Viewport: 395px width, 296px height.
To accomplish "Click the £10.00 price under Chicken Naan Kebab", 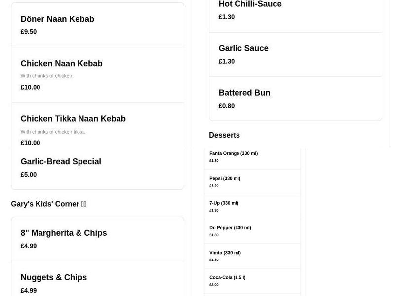I will (30, 87).
